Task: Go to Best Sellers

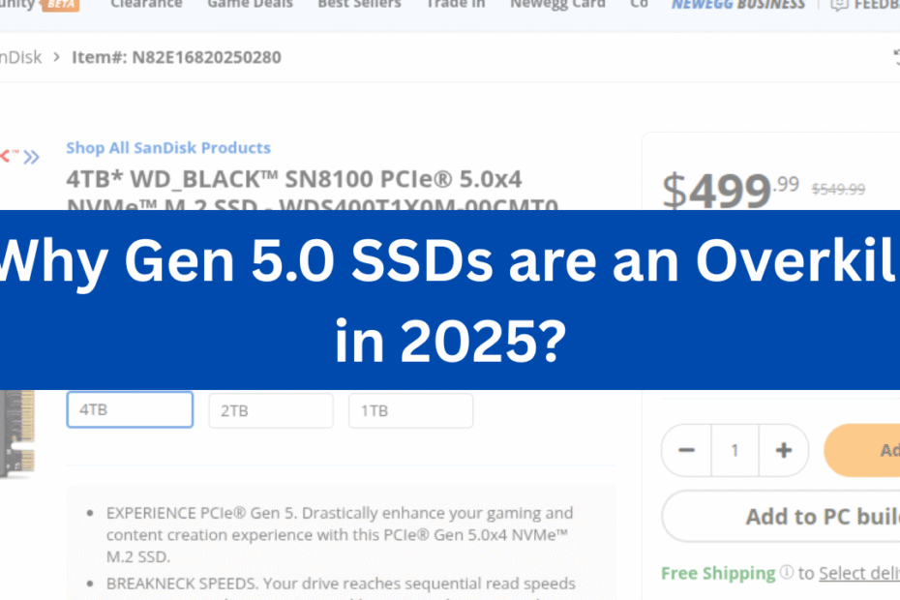Action: coord(359,4)
